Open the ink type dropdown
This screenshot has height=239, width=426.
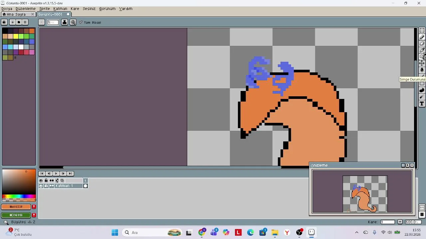pos(64,22)
